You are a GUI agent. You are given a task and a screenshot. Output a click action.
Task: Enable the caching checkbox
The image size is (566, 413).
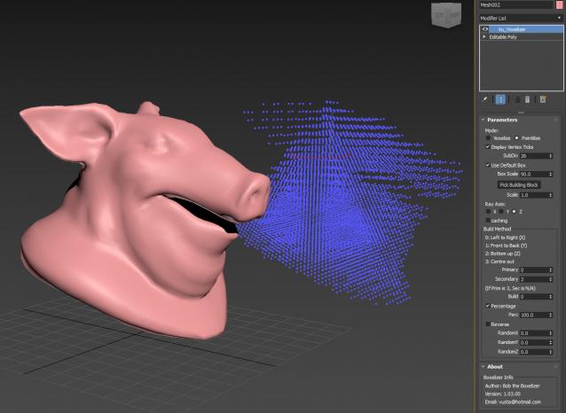tap(488, 221)
